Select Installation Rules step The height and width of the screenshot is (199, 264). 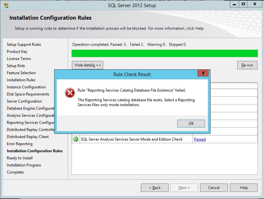point(21,80)
